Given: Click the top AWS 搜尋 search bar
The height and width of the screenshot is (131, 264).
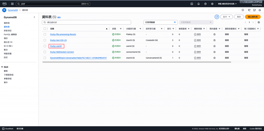Looking at the screenshot, I should tap(53, 4).
